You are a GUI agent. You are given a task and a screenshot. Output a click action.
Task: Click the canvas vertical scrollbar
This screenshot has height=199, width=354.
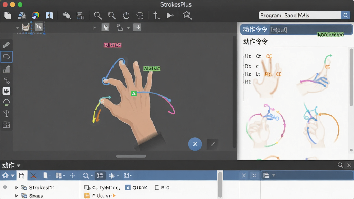tap(234, 91)
